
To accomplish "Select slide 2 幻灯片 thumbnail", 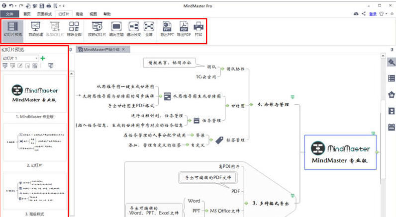I will pos(35,142).
